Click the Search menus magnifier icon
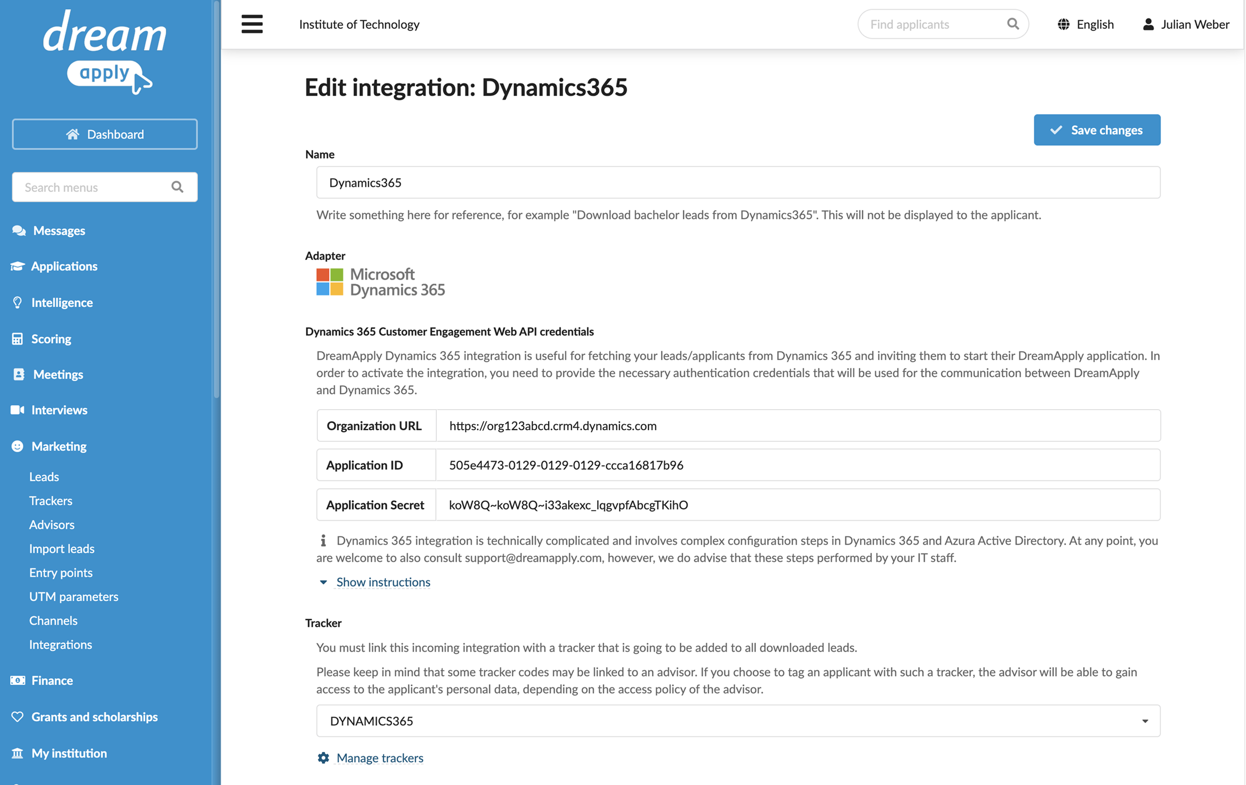The width and height of the screenshot is (1246, 785). [178, 187]
